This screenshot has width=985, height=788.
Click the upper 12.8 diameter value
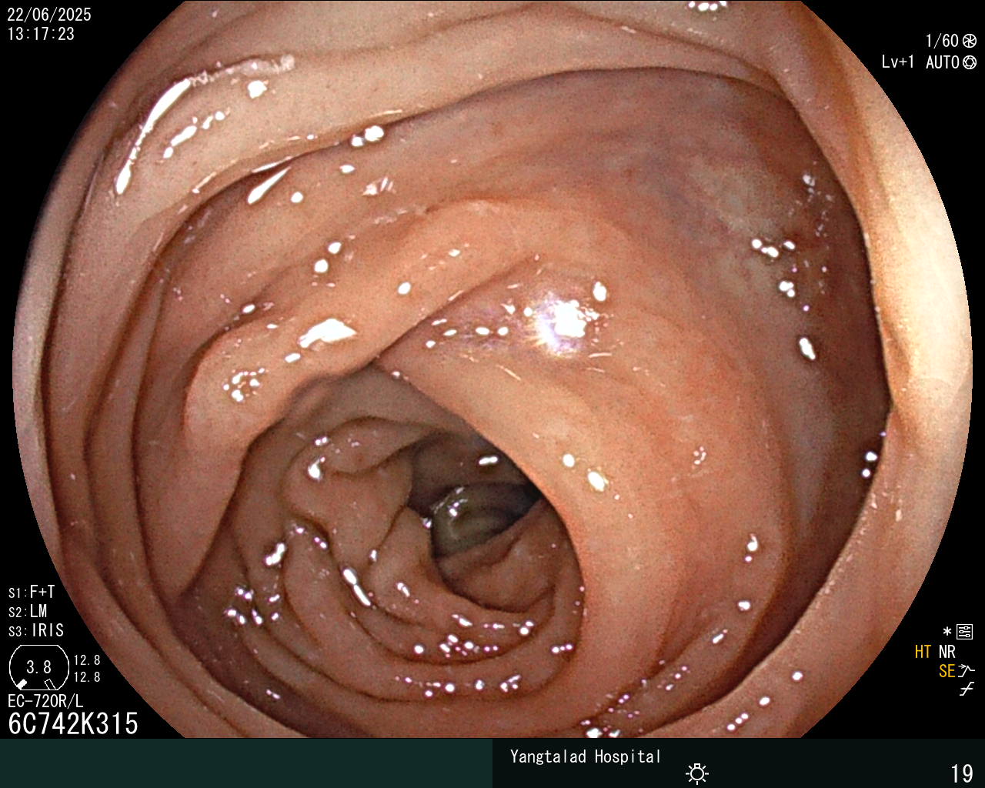point(87,660)
